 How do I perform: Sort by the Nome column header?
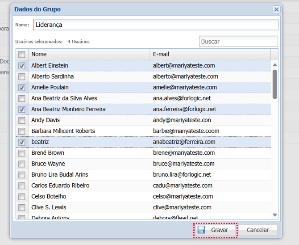click(x=89, y=54)
